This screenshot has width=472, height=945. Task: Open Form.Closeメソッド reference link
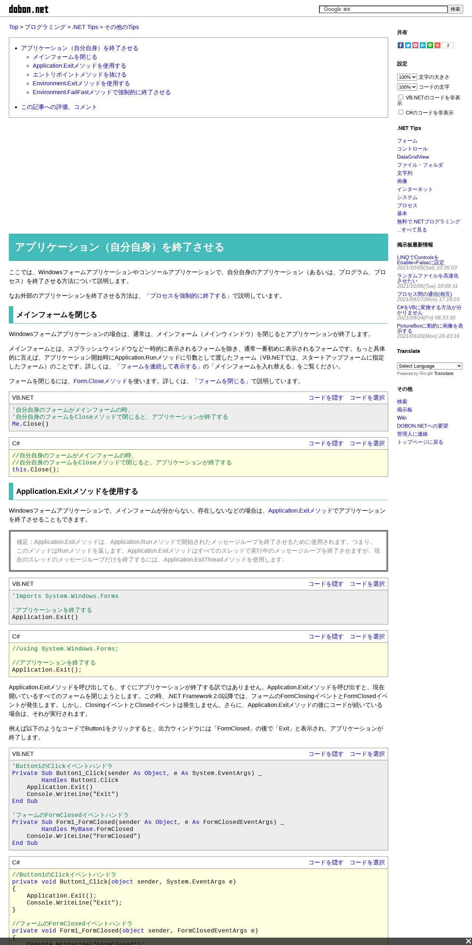point(100,381)
